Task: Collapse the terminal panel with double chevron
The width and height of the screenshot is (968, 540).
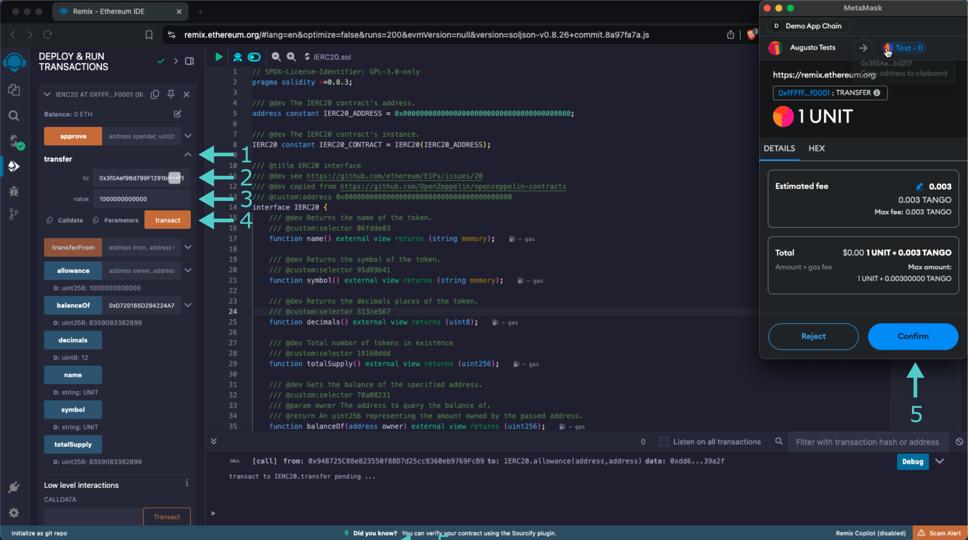Action: coord(214,441)
